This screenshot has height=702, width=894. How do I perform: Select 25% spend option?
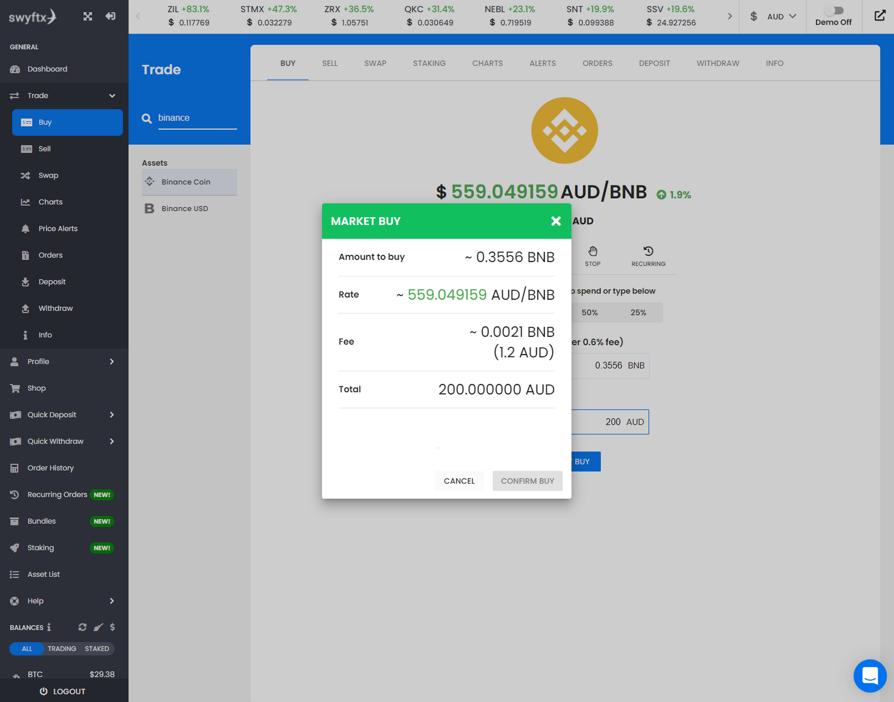click(639, 313)
